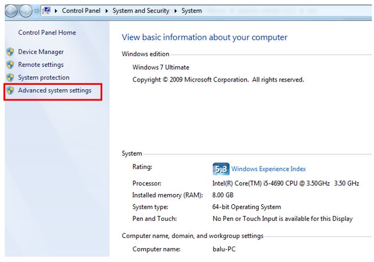Go to Control Panel breadcrumb
Screen dimensions: 374x262
click(x=81, y=11)
